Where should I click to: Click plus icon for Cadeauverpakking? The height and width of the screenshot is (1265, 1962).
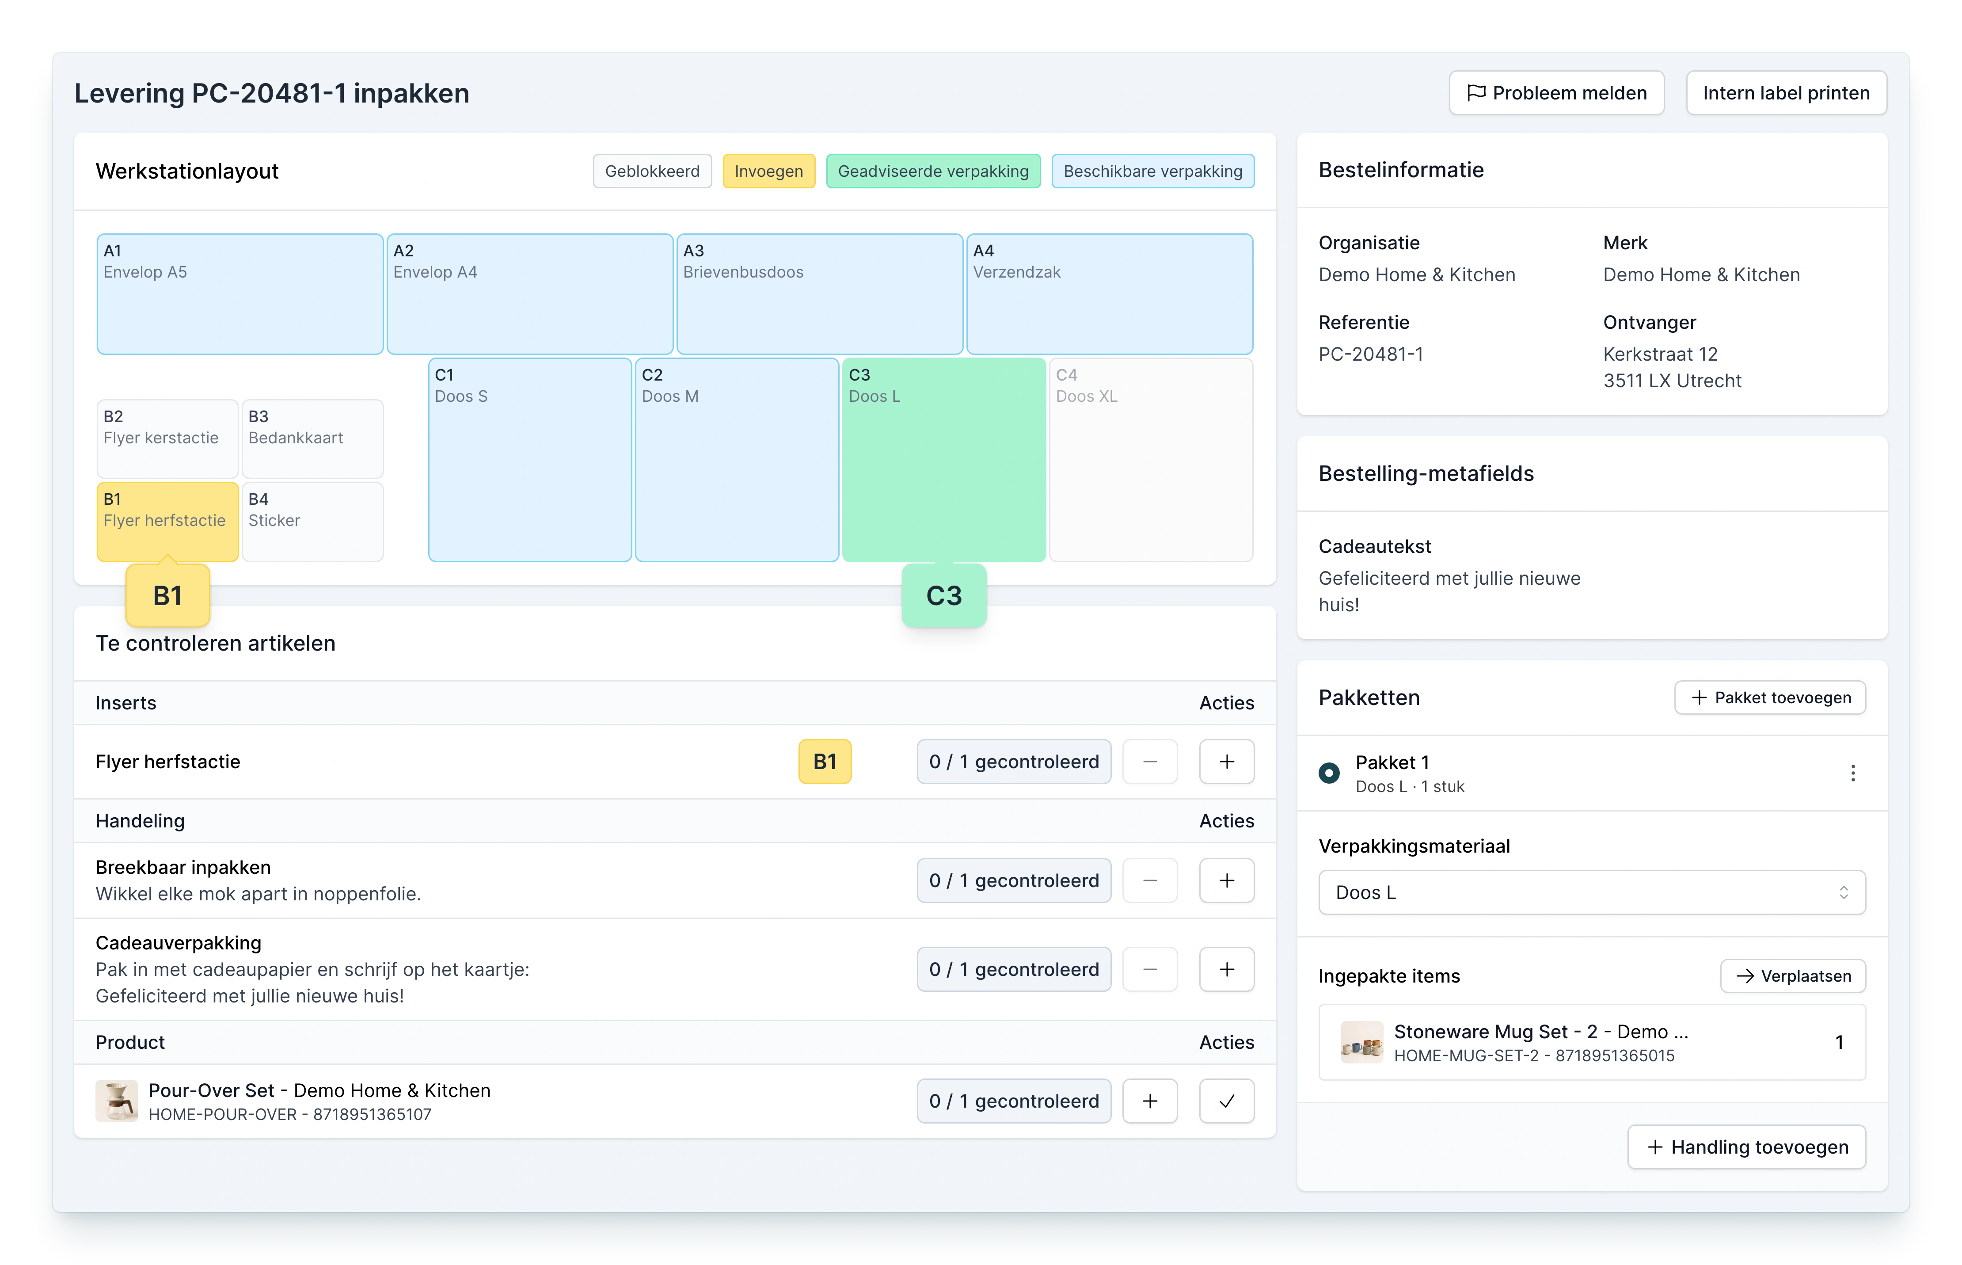click(1226, 969)
